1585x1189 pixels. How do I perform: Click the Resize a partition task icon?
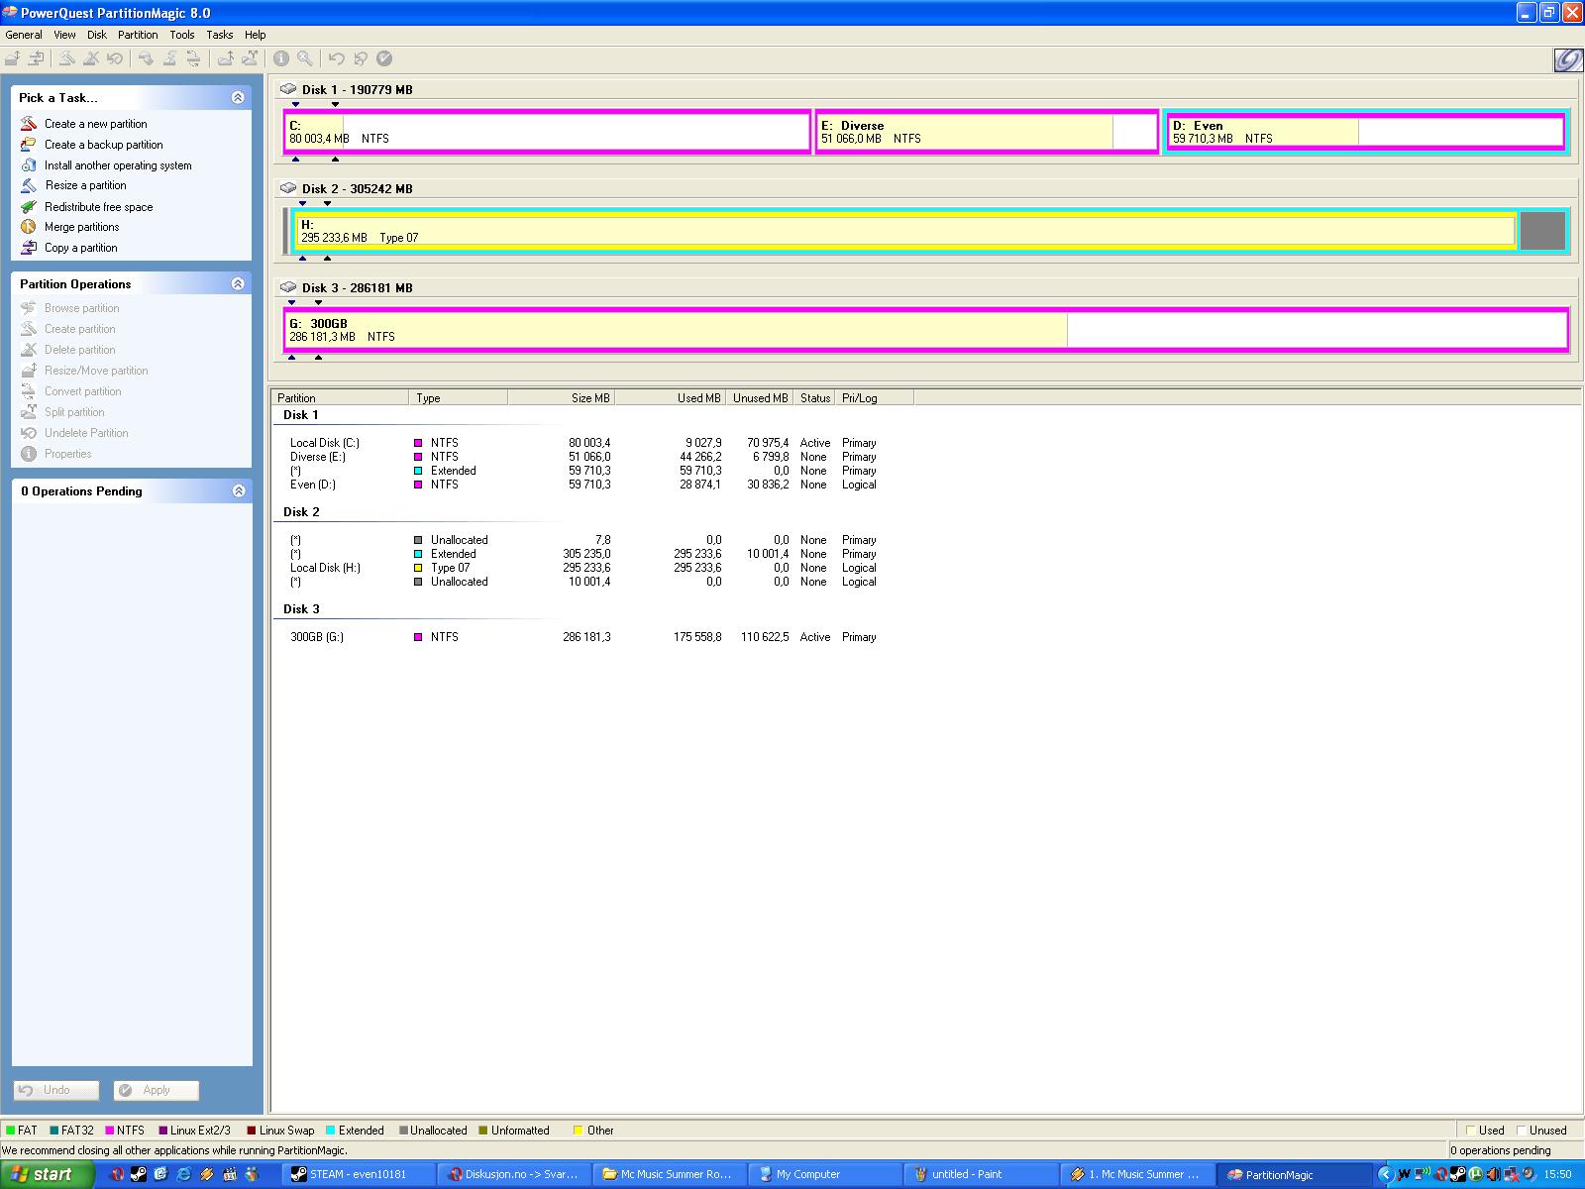pos(29,185)
